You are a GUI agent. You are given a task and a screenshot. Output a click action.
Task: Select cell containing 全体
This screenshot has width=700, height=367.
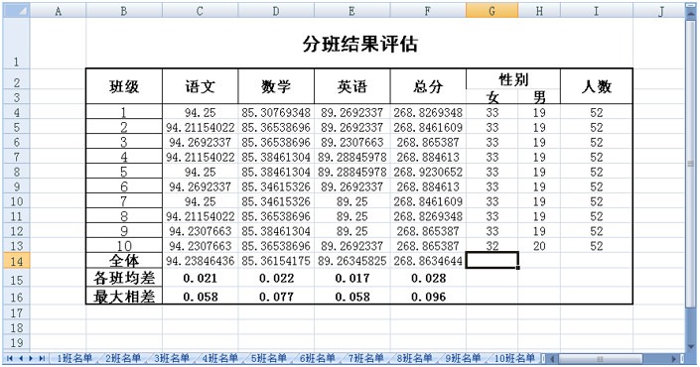[124, 261]
